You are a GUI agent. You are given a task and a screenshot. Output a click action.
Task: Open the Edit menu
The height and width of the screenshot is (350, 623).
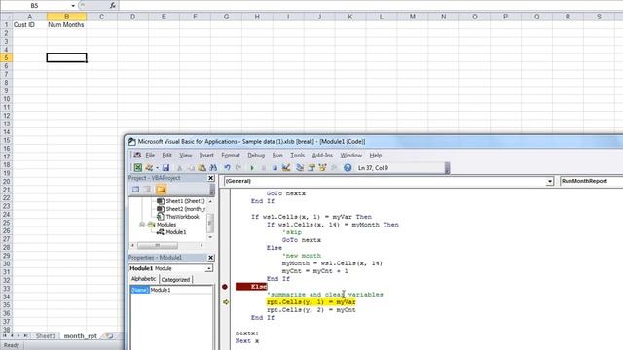(166, 156)
